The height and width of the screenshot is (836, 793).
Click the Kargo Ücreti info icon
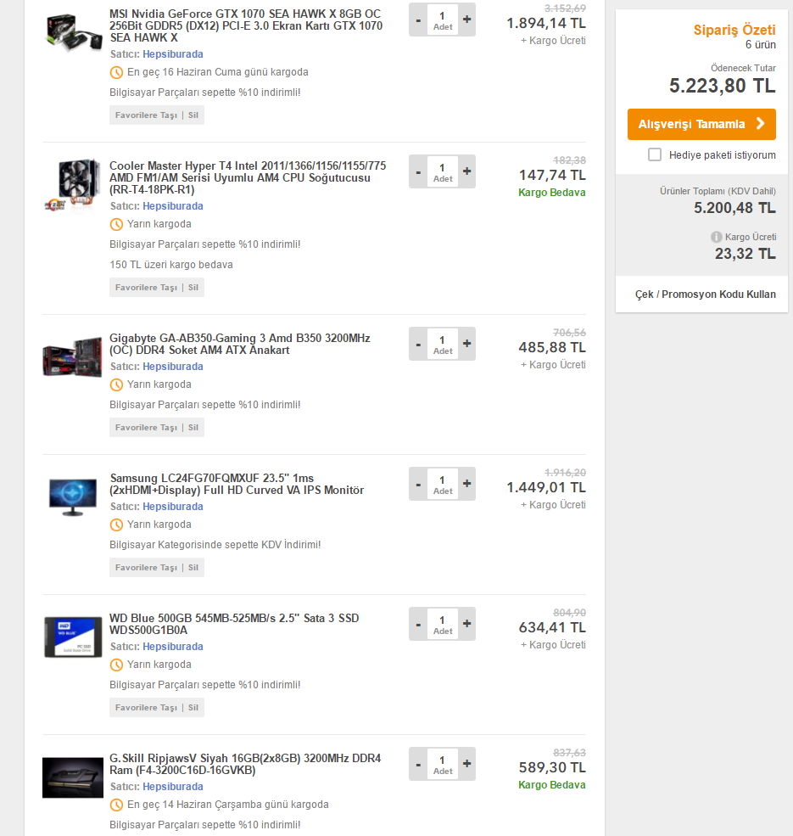[x=717, y=237]
